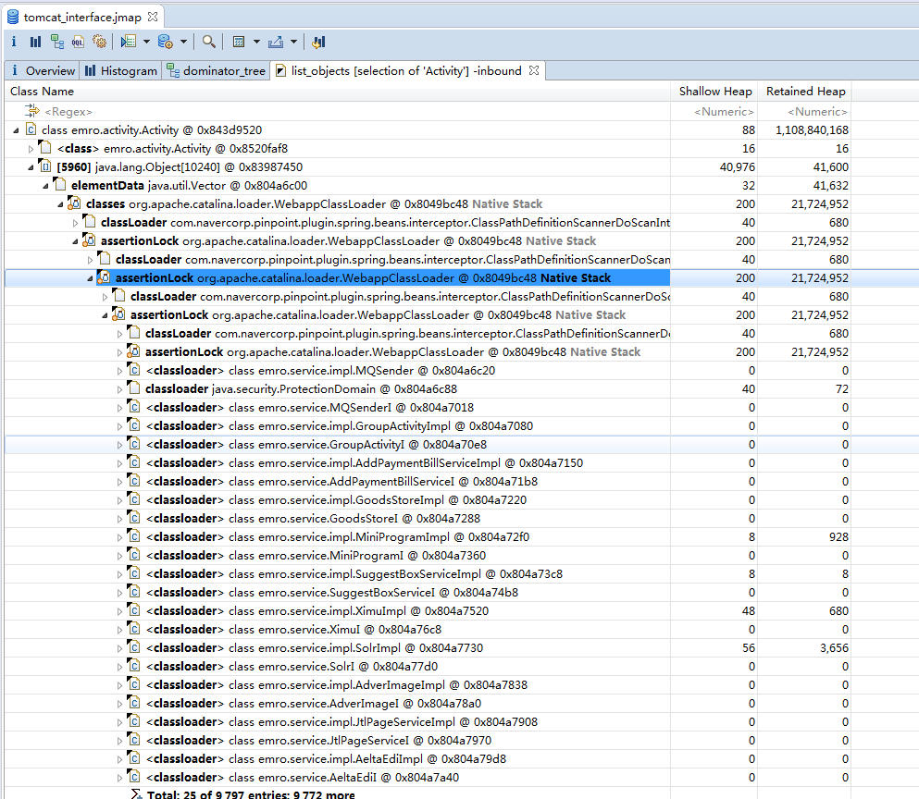Click the magnifier find-object-by-address icon
Screen dimensions: 919x799
pos(209,42)
